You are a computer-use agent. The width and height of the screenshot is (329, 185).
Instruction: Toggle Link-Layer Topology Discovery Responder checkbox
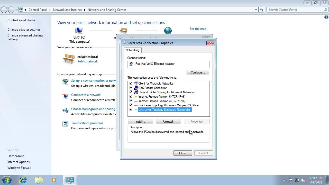[131, 109]
